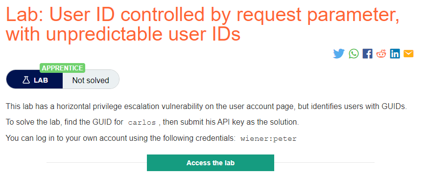Share the lab by email icon

click(x=408, y=54)
